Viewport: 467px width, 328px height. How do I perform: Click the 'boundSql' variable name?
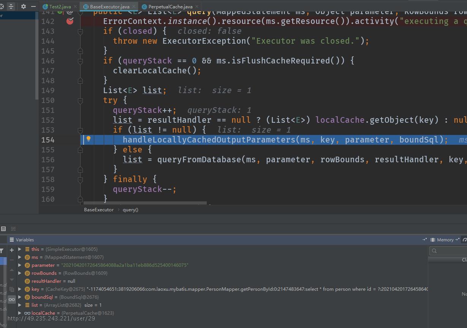click(x=42, y=297)
